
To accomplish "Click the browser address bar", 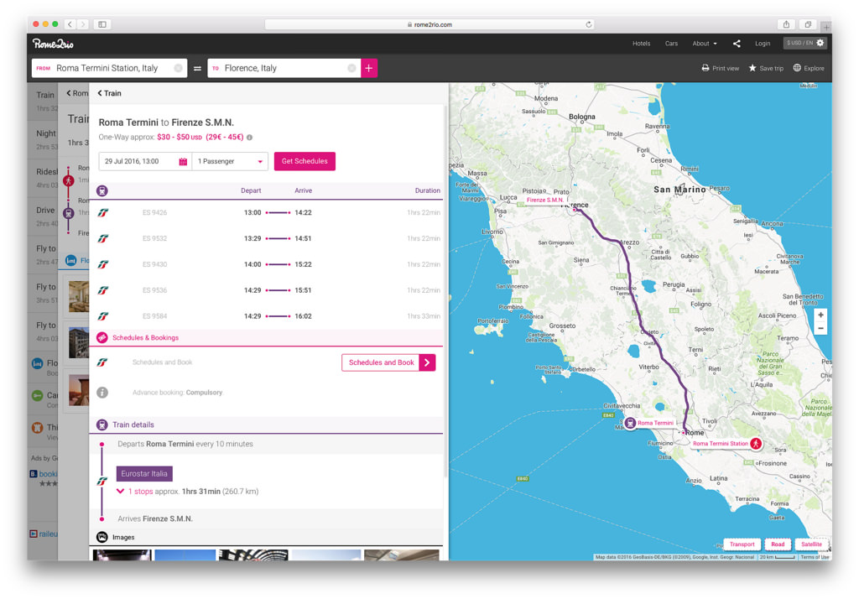I will pos(429,24).
